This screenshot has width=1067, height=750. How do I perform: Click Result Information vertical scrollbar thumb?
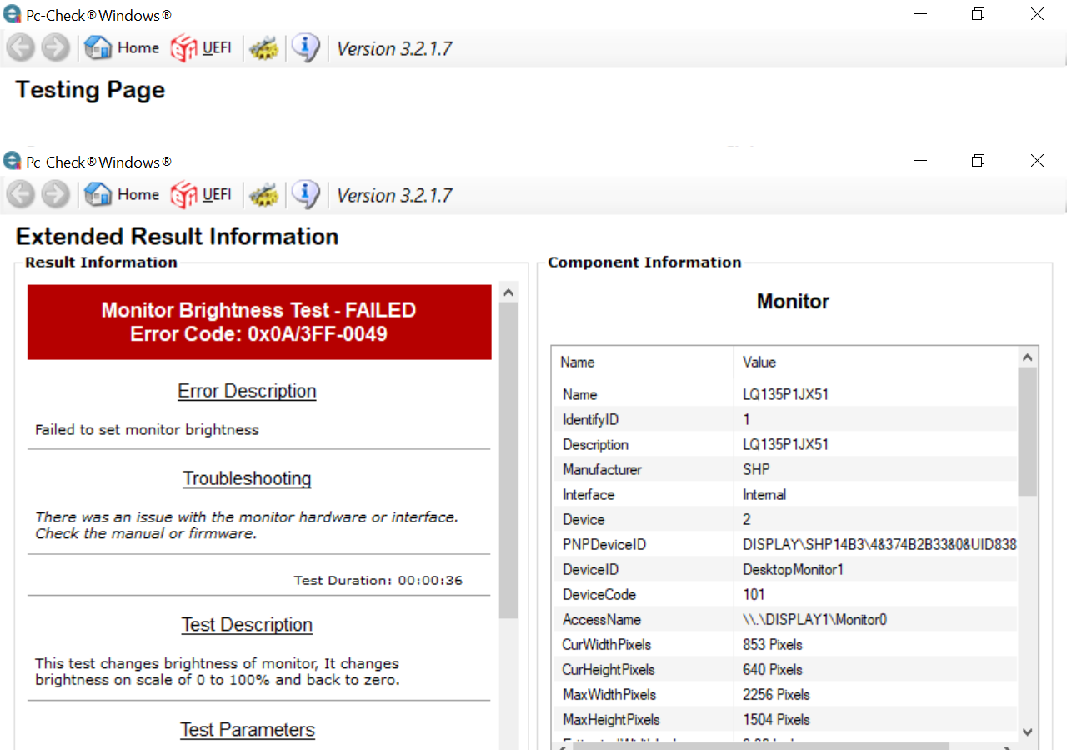(x=508, y=460)
